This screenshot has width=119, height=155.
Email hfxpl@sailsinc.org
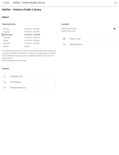(x=30, y=87)
